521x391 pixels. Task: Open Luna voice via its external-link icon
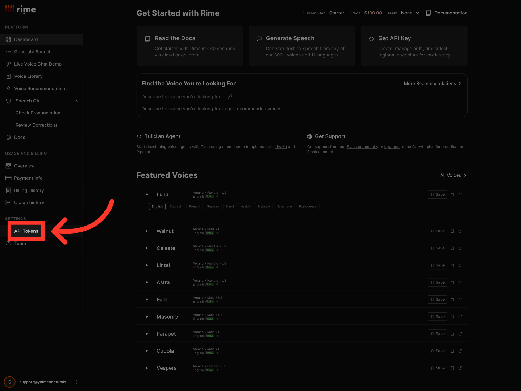(460, 195)
